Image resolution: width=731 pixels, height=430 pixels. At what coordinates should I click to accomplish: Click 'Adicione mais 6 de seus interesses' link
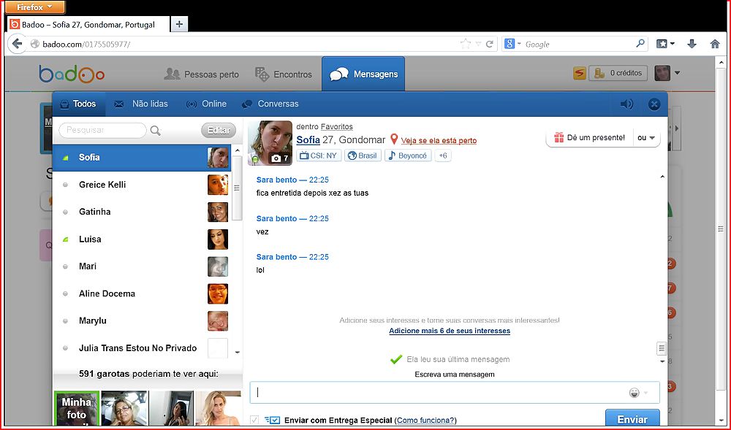point(450,331)
